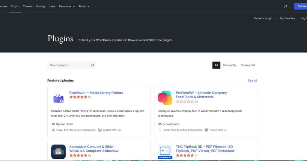Open ProFeedWP – LinkedIn Company Feed title link
Screen dimensions: 307x161
click(x=201, y=95)
